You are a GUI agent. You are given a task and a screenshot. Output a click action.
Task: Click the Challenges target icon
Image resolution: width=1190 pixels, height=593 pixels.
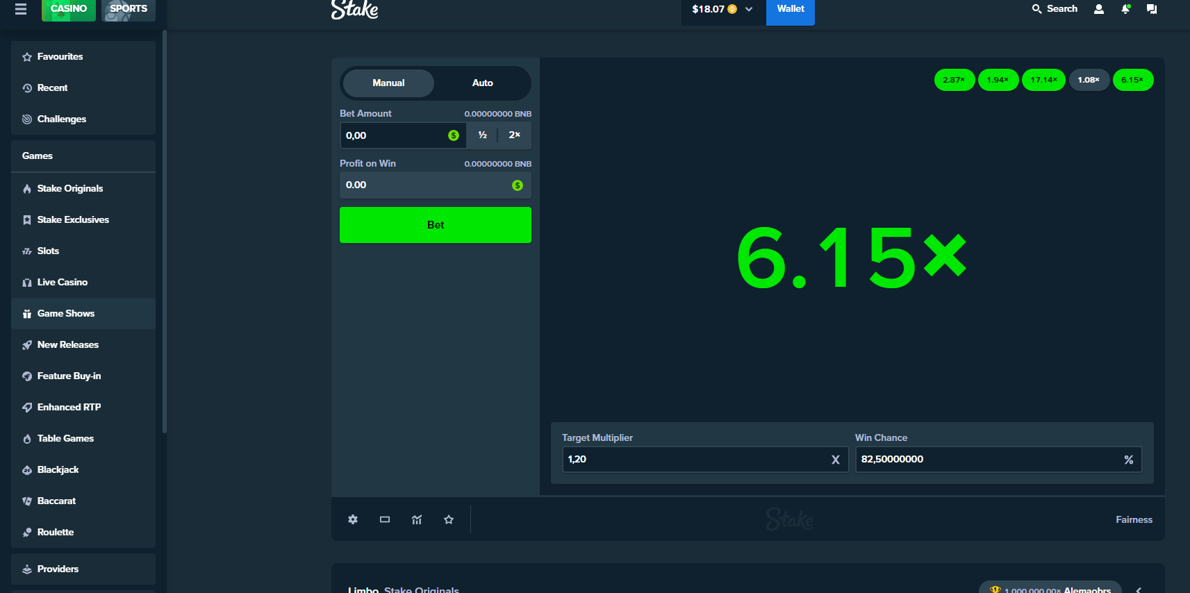coord(27,119)
